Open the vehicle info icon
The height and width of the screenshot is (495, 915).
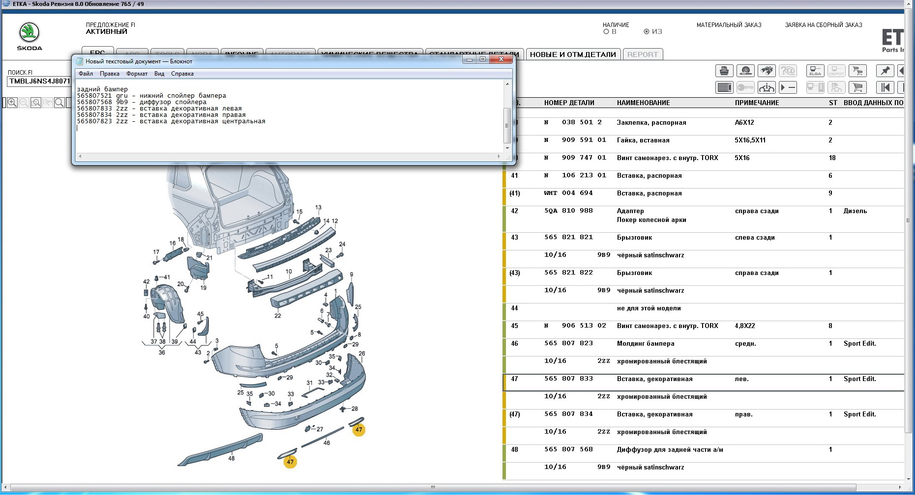tap(767, 87)
